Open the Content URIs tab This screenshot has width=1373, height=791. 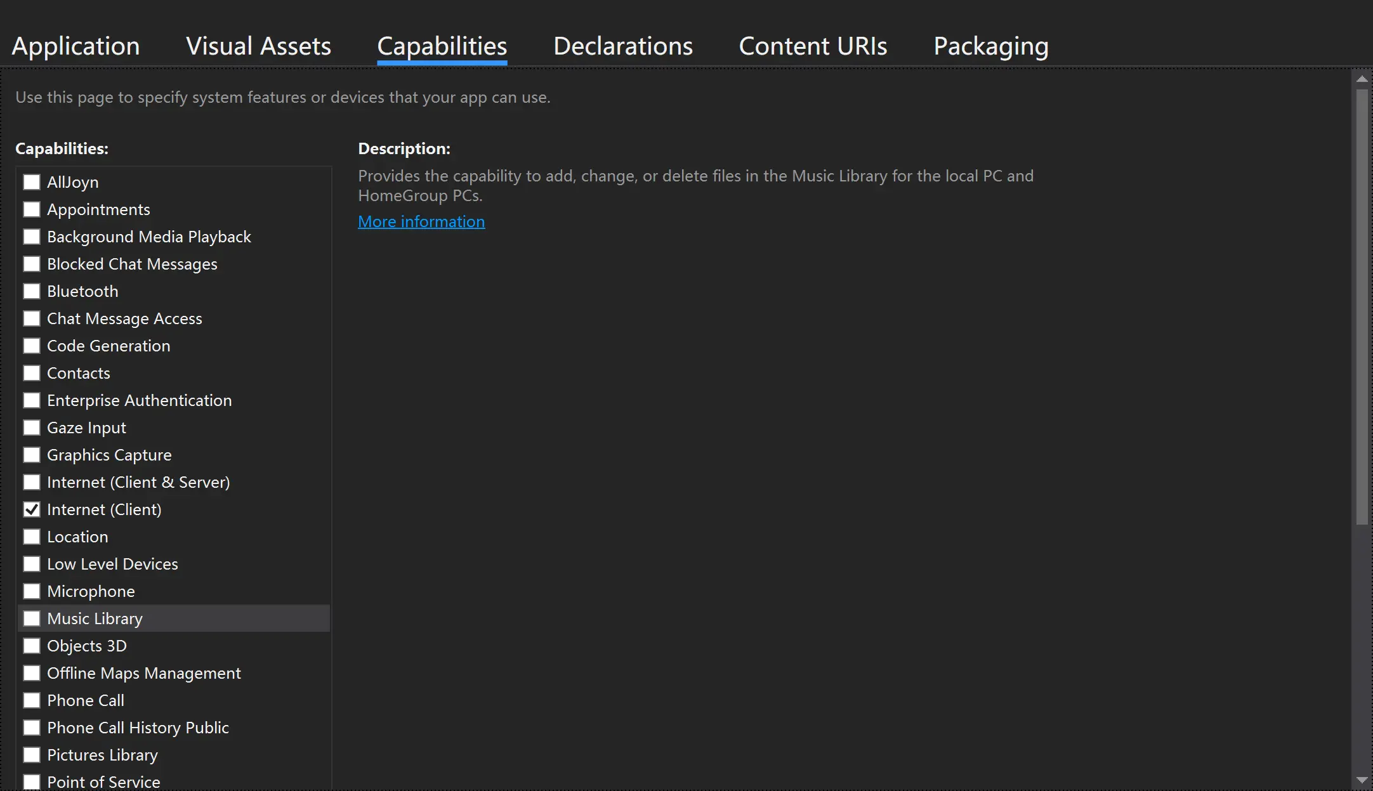813,46
